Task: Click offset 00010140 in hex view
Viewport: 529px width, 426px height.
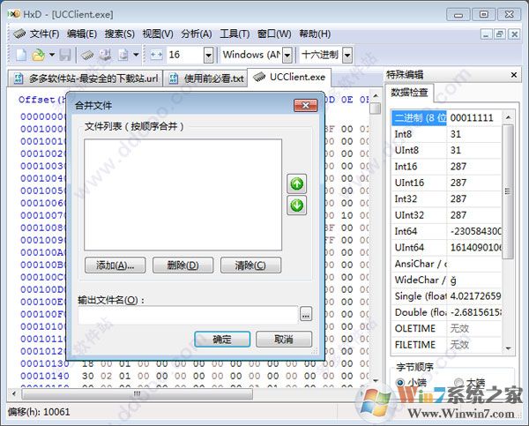Action: click(x=45, y=376)
